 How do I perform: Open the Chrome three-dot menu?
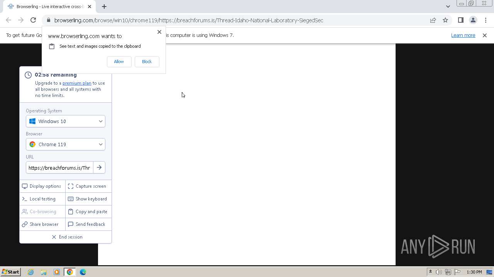(x=485, y=20)
